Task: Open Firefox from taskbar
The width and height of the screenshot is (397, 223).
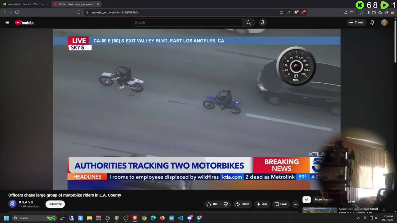Action: pos(162,218)
